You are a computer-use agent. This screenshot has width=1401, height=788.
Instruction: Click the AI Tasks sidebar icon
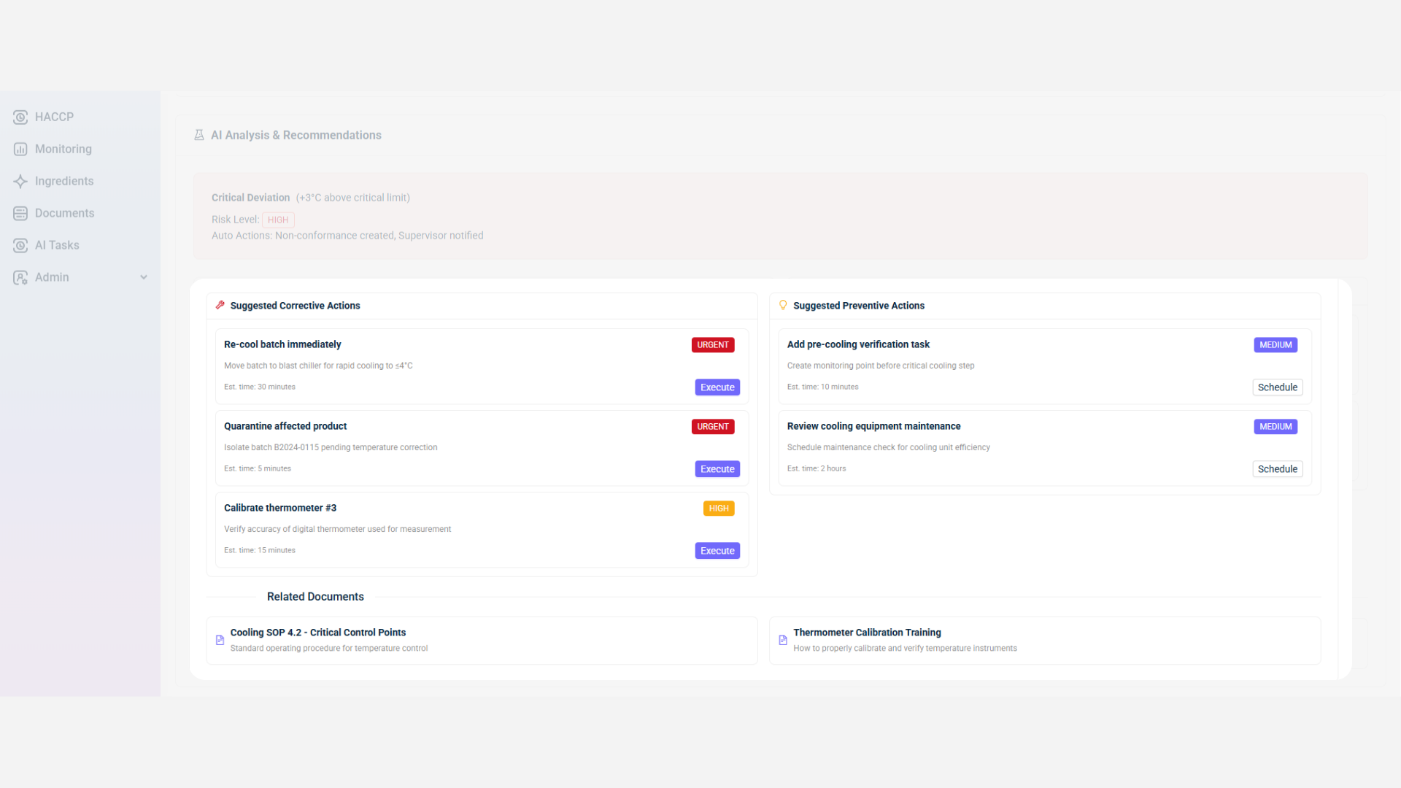point(20,245)
